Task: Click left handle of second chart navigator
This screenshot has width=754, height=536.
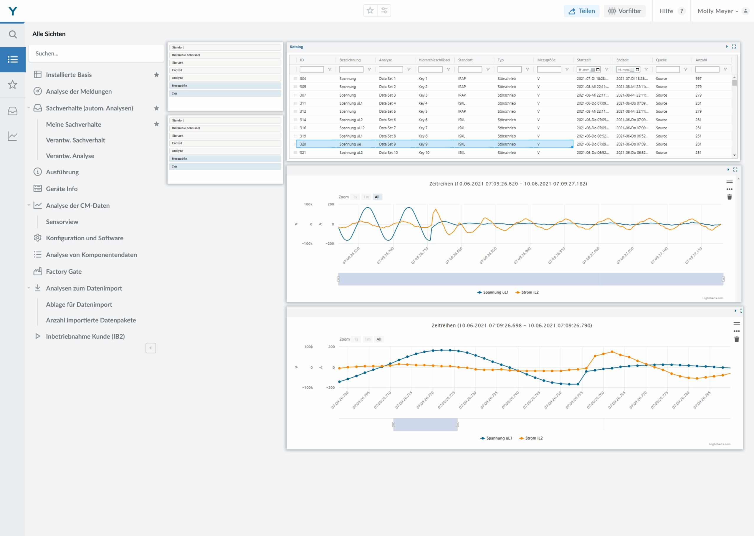Action: (393, 424)
